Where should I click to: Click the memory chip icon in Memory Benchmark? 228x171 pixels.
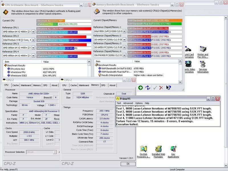(97, 11)
